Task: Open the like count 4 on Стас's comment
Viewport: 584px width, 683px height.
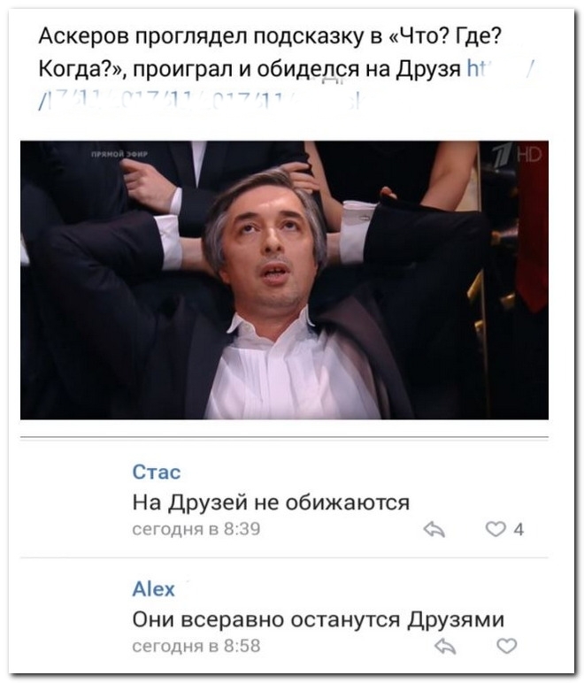Action: click(519, 530)
